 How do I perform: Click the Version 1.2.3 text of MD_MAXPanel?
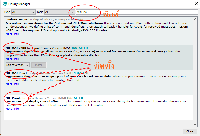click(62, 73)
